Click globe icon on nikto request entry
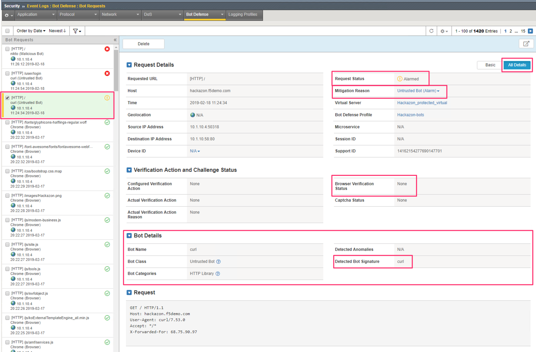536x352 pixels. point(13,59)
